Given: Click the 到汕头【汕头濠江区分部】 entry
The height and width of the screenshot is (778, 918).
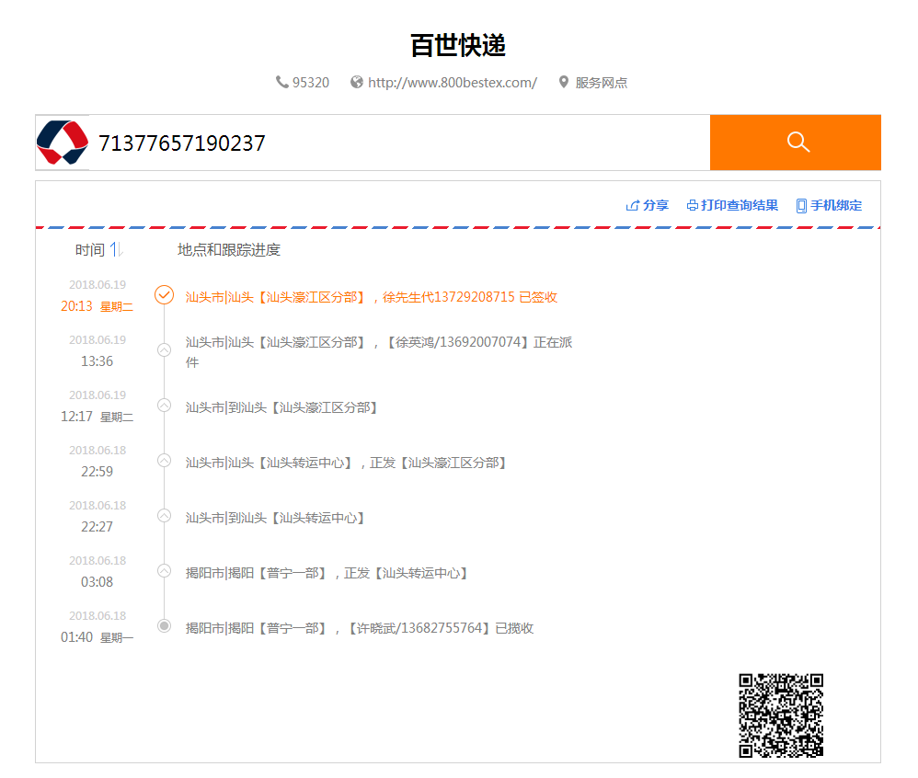Looking at the screenshot, I should (281, 407).
